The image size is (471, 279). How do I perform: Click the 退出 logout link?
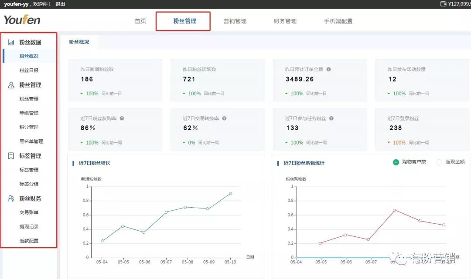[60, 4]
